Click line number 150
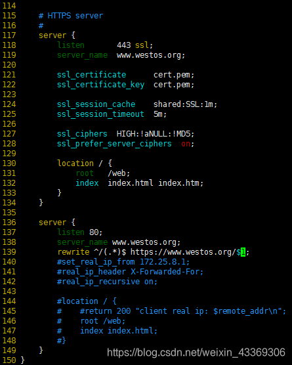 coord(9,360)
